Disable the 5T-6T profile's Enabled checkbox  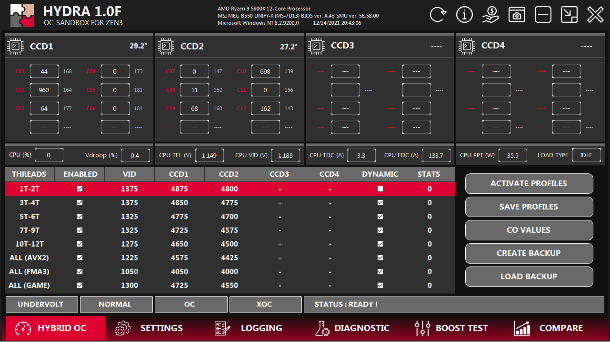pos(80,217)
